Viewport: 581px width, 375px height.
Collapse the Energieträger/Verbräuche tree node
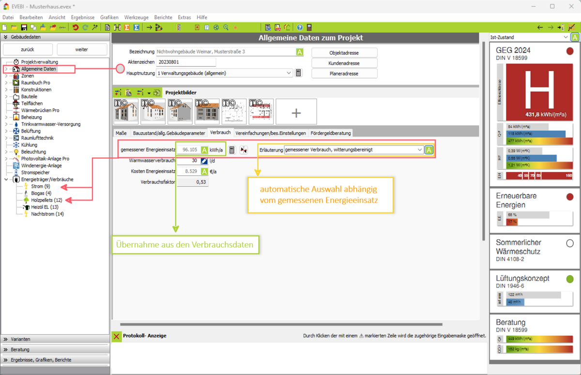pyautogui.click(x=6, y=180)
